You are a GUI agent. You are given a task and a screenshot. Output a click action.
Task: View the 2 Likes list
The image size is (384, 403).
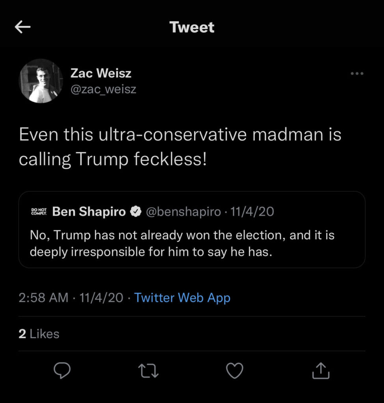coord(39,334)
